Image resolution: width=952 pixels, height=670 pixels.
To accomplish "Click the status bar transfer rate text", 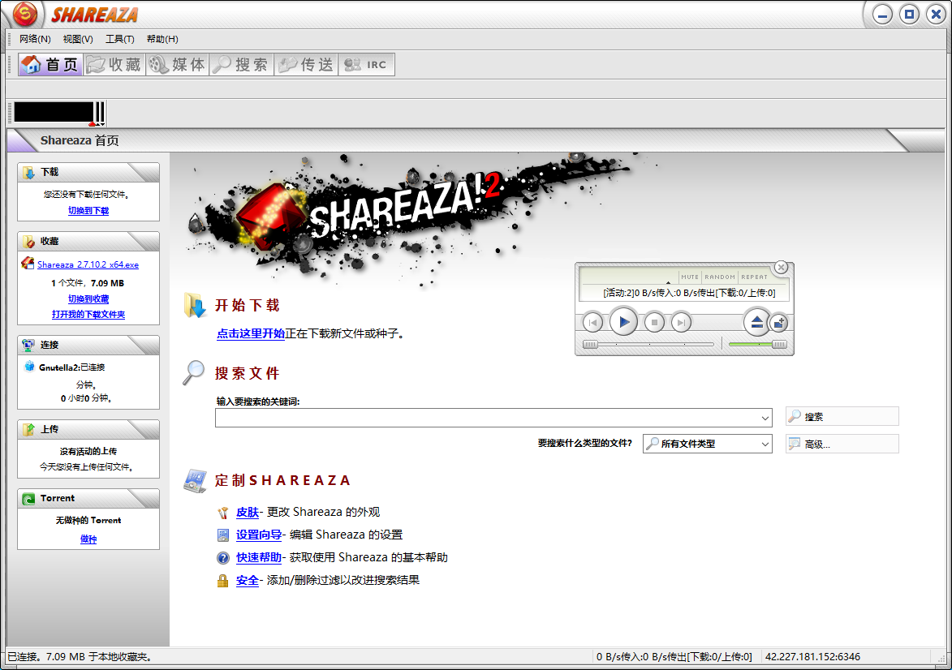I will [x=674, y=657].
